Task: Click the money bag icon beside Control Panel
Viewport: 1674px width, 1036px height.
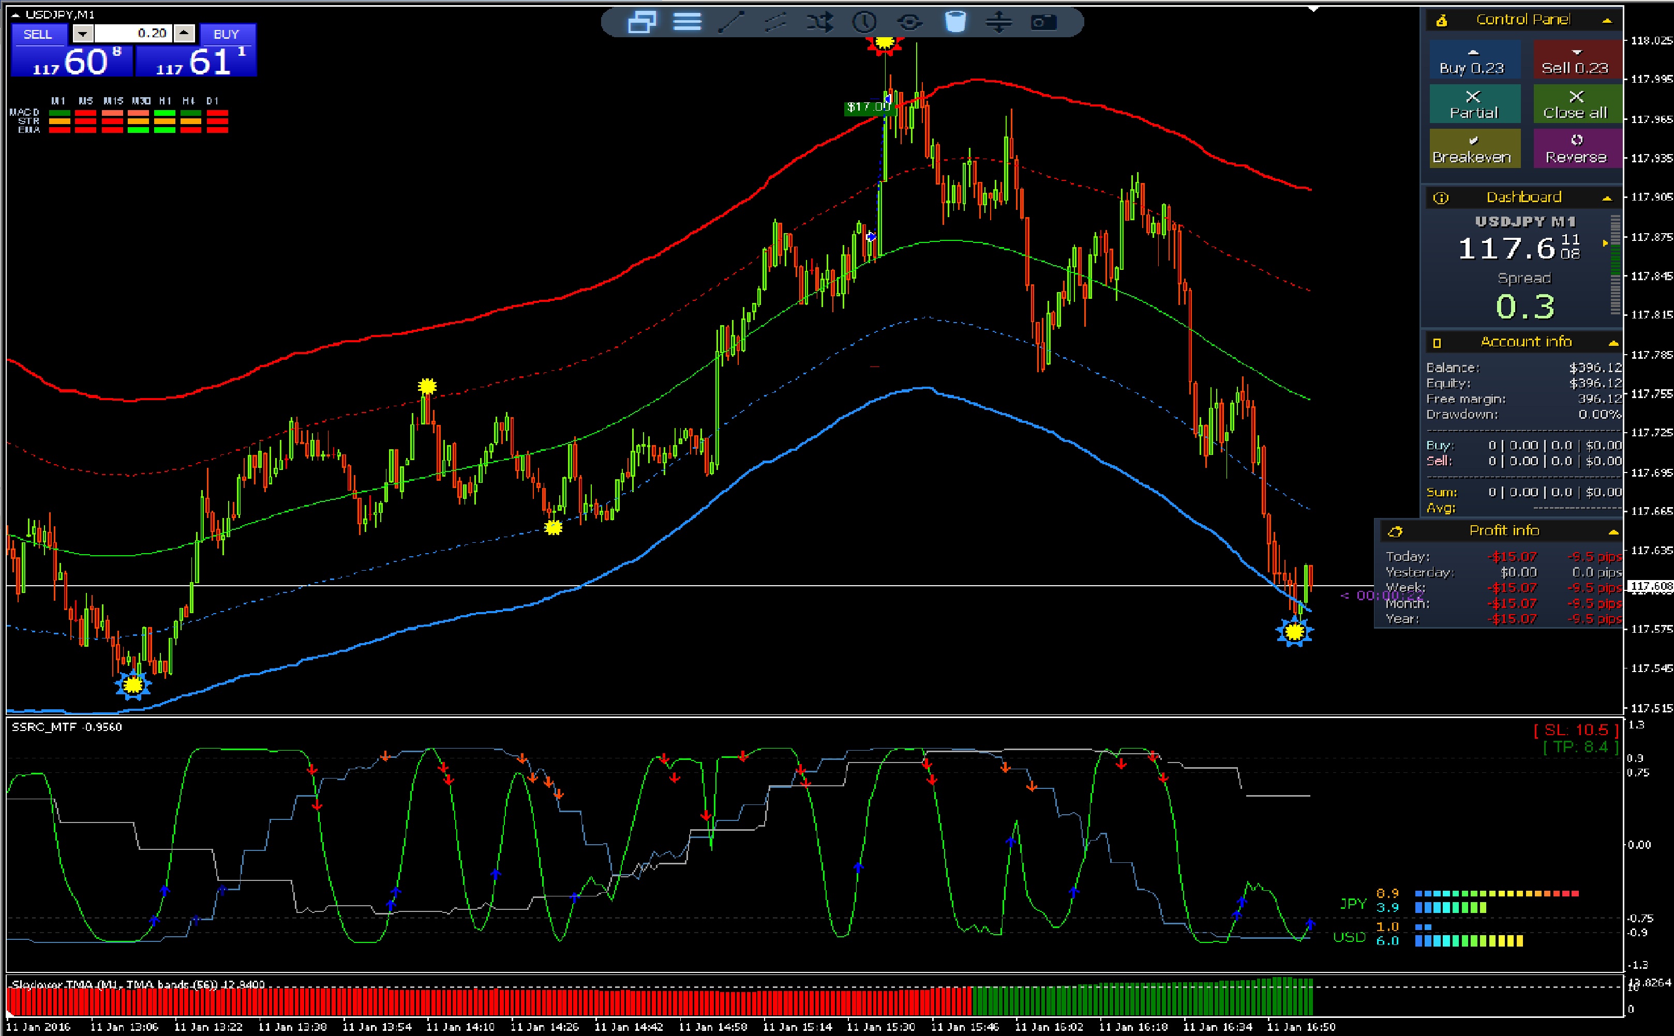Action: coord(1442,21)
